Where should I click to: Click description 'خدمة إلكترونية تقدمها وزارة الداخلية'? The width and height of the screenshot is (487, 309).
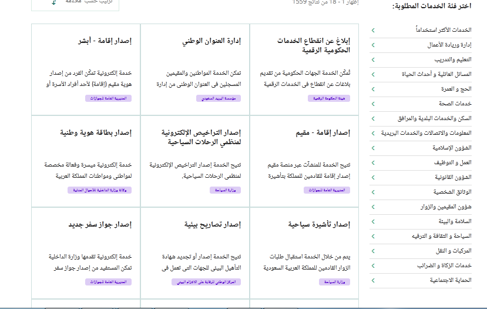[x=90, y=257]
